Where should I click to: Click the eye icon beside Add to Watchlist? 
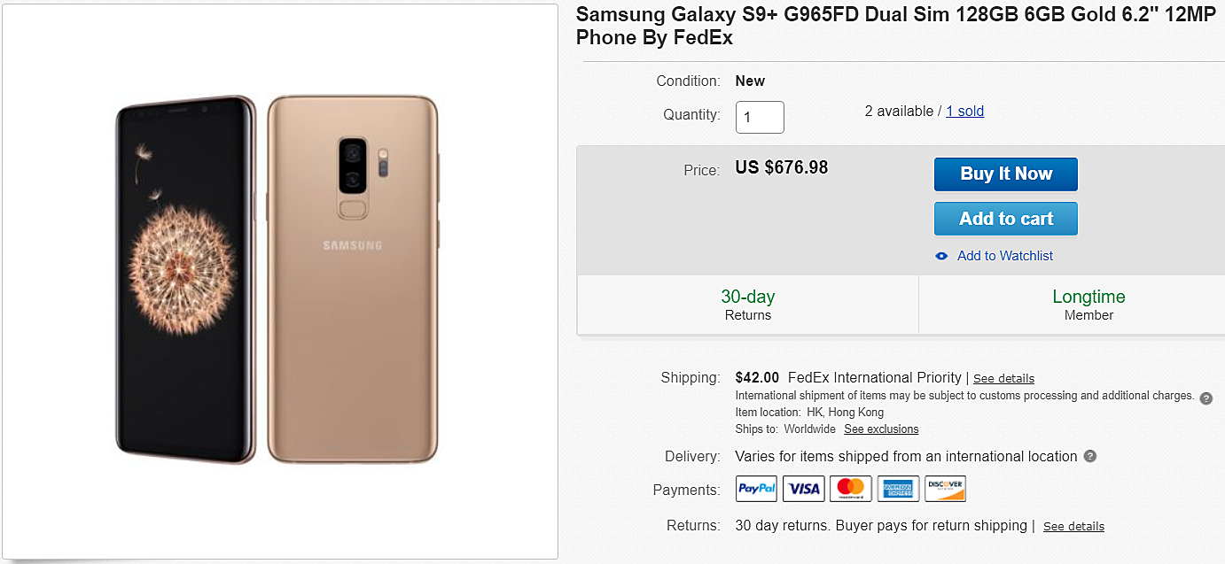pyautogui.click(x=942, y=256)
